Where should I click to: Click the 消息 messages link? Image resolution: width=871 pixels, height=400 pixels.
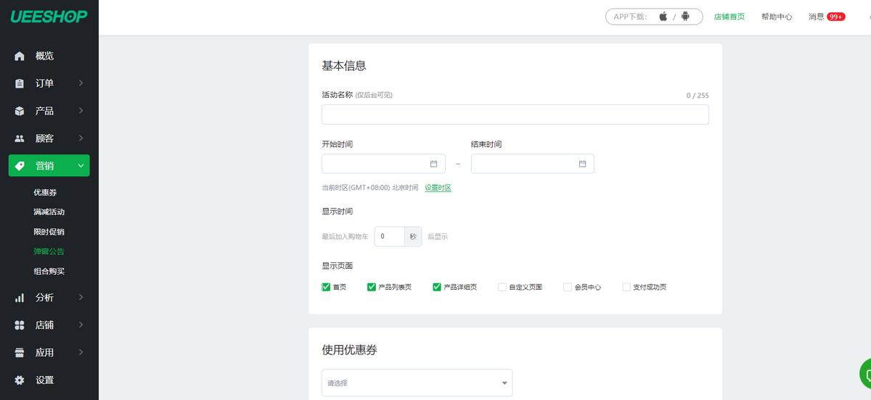(817, 17)
